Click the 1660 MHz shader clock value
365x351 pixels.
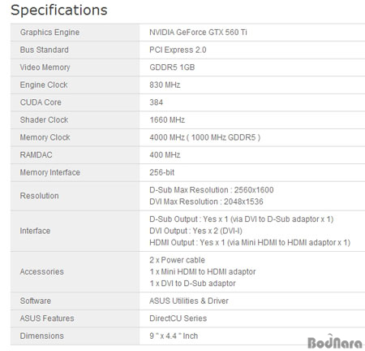click(x=167, y=119)
